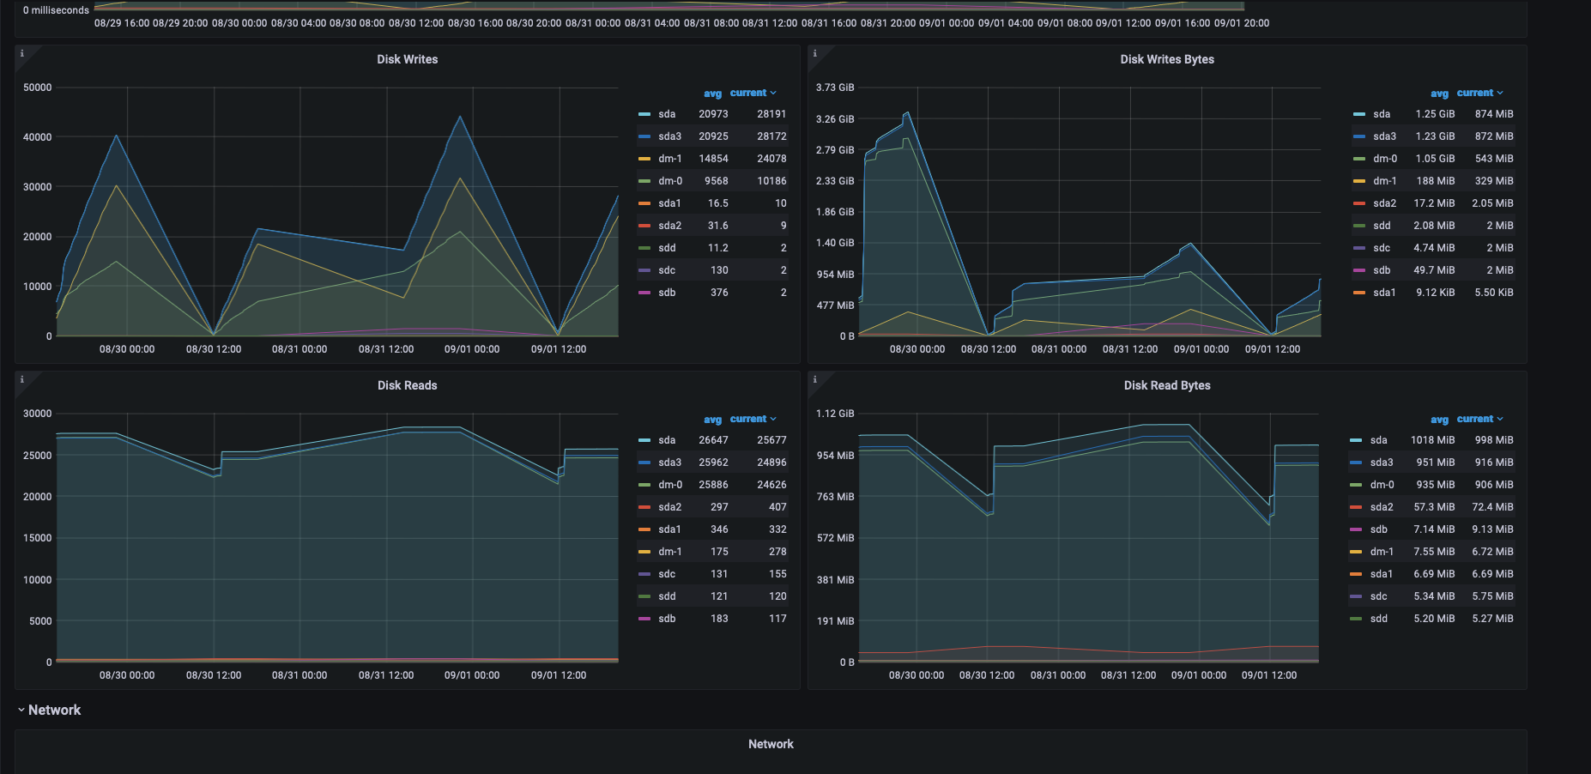
Task: Toggle sda3 series in Disk Writes legend
Action: pyautogui.click(x=669, y=136)
